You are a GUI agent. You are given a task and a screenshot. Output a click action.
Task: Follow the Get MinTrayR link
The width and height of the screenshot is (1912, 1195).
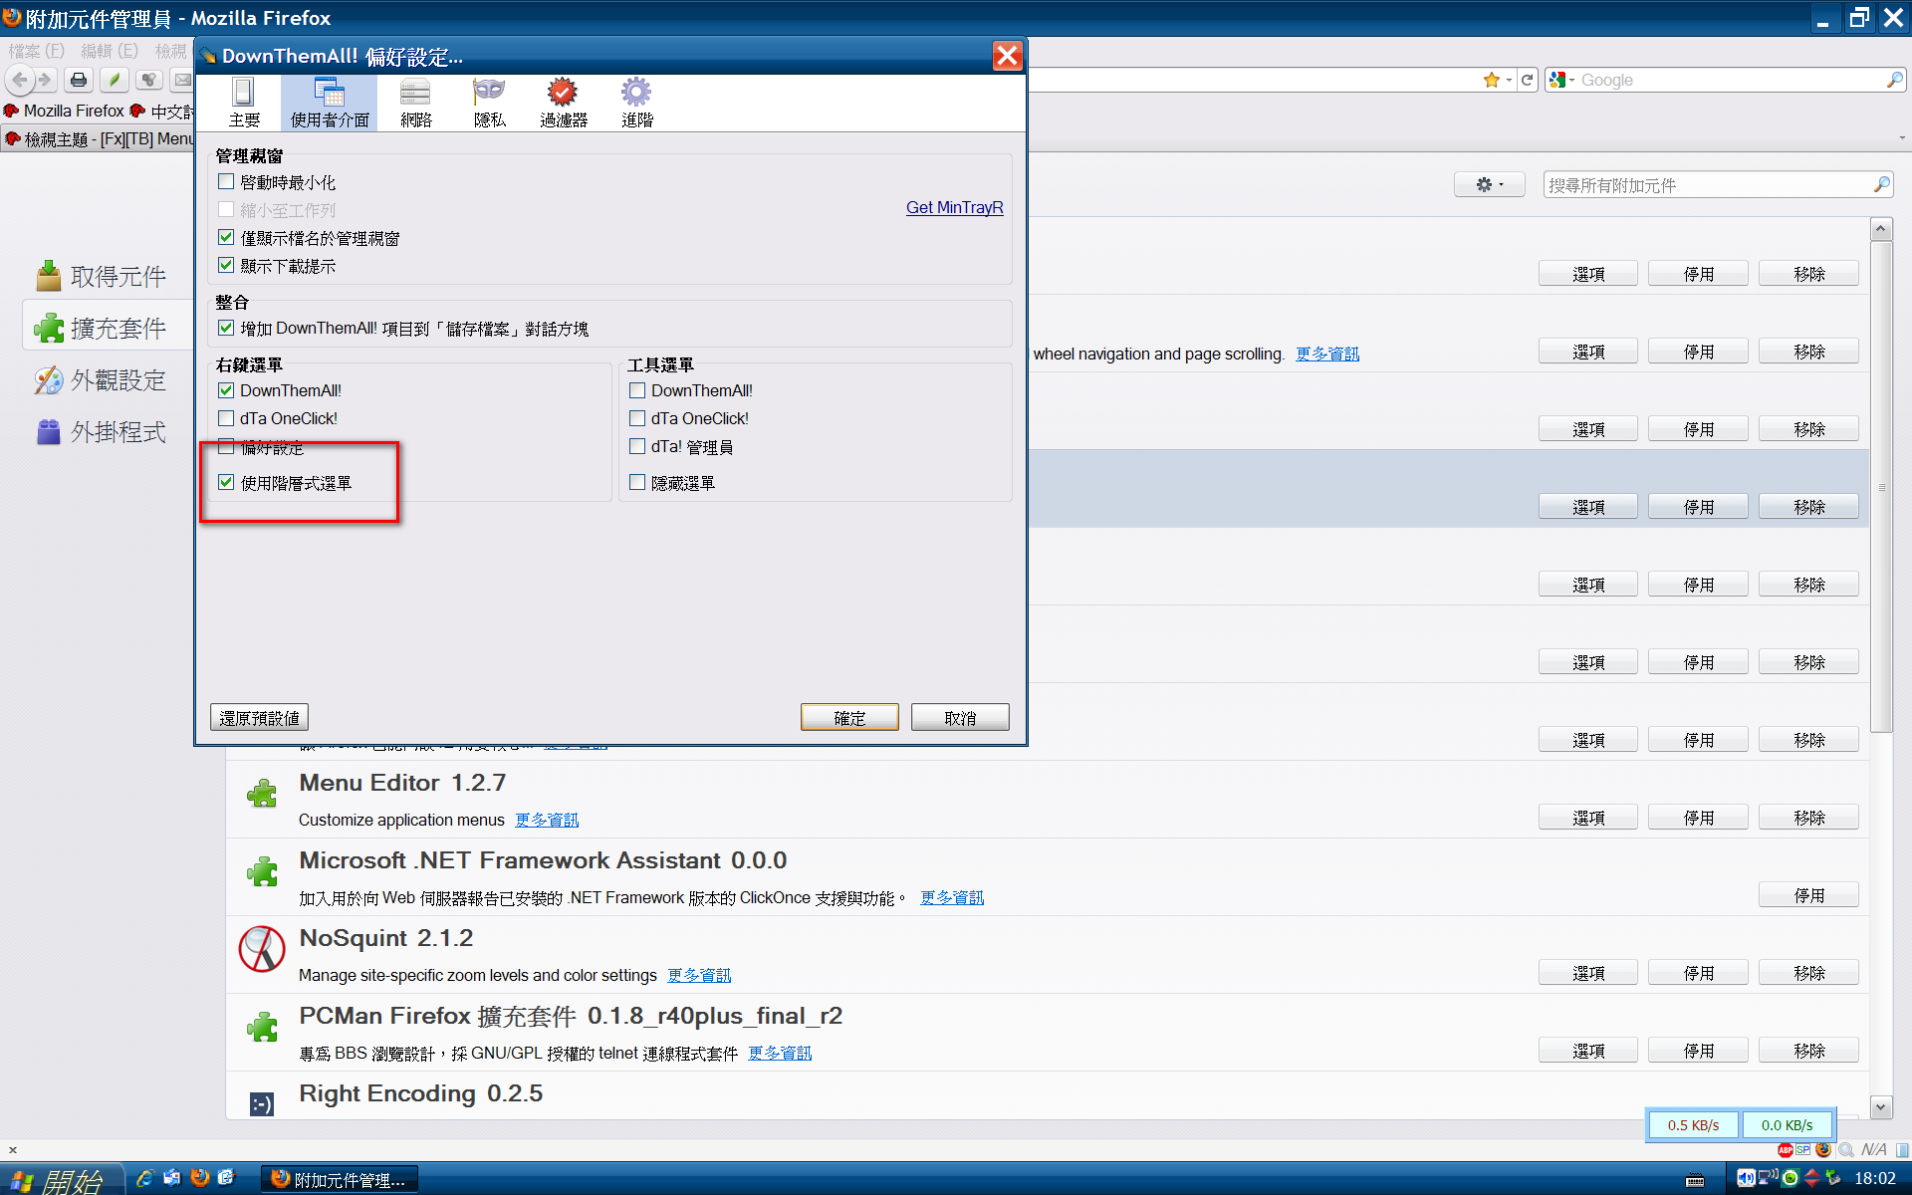point(954,207)
